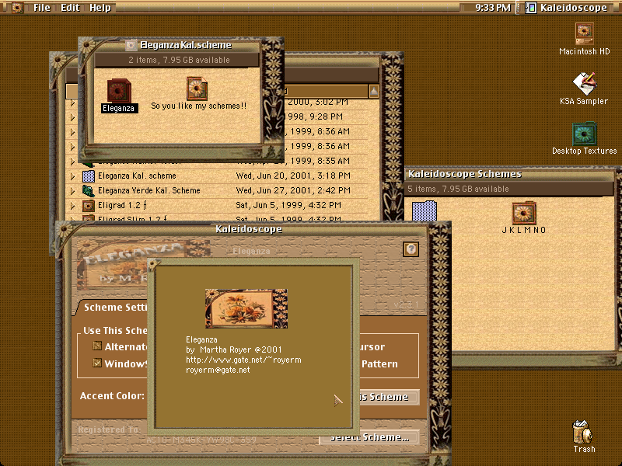
Task: Select the 'So you like my schemes!!' document icon
Action: (x=197, y=89)
